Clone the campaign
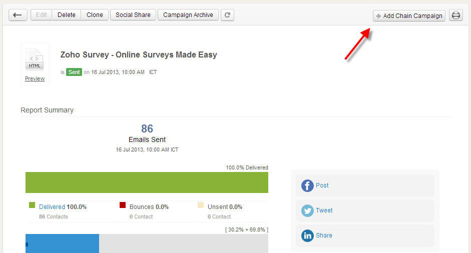The height and width of the screenshot is (253, 471). click(95, 15)
